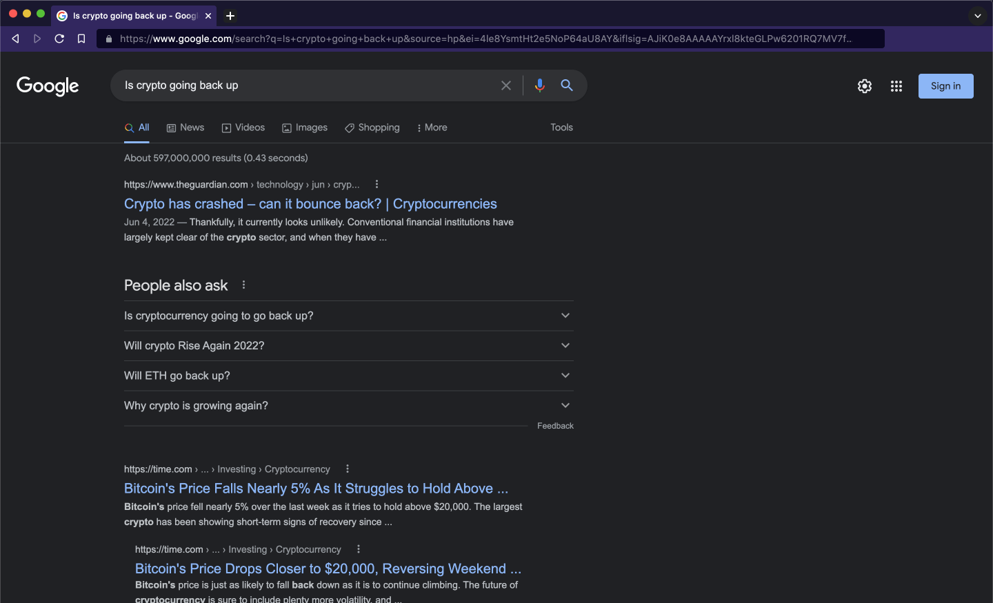Open Google apps grid
The image size is (993, 603).
pos(896,86)
